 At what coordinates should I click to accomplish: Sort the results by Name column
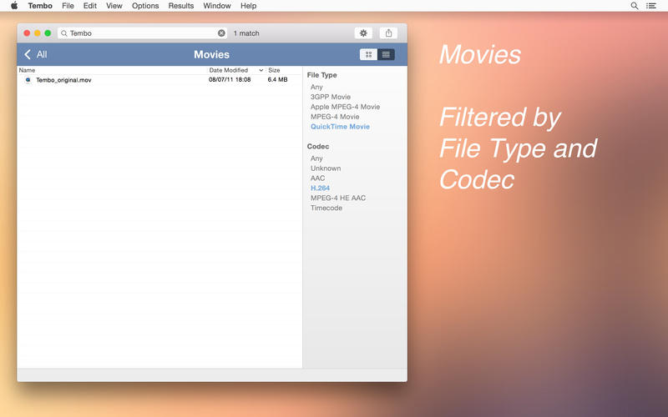pyautogui.click(x=28, y=71)
